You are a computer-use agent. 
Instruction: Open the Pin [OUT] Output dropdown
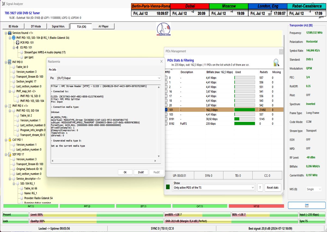point(109,78)
